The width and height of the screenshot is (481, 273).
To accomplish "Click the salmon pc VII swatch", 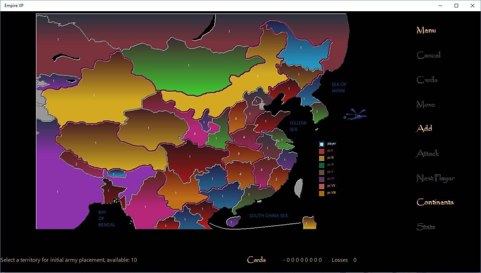I will 321,186.
